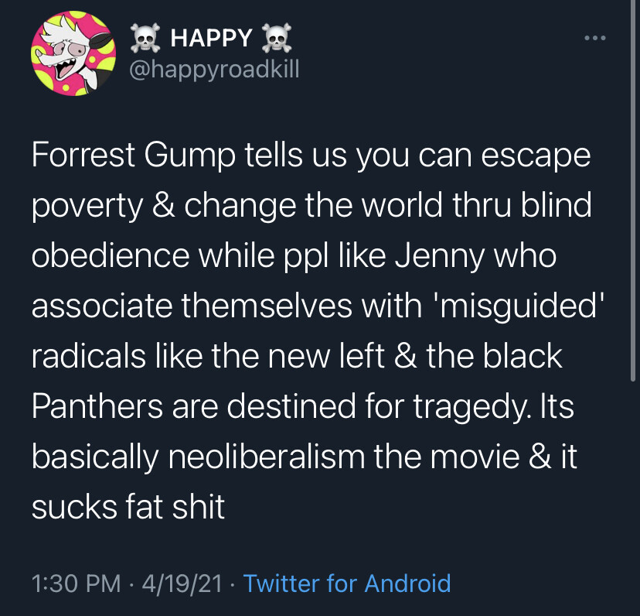Screen dimensions: 640x616
Task: Click the name Jenny in the tweet
Action: pyautogui.click(x=435, y=256)
